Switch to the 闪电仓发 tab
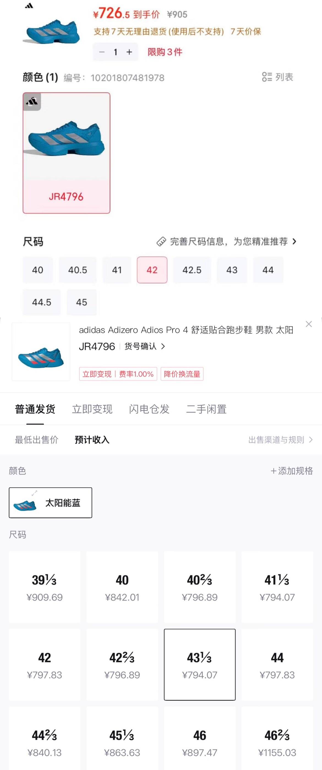The image size is (322, 770). coord(149,409)
